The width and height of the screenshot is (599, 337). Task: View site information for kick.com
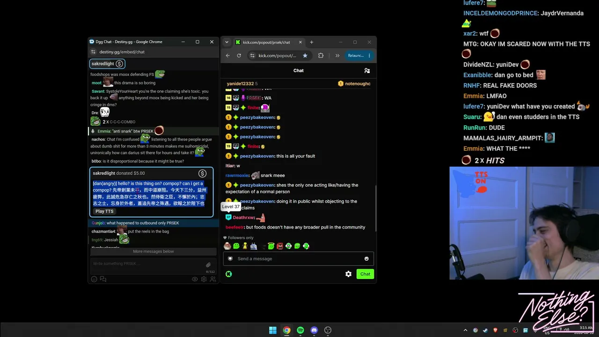coord(252,55)
